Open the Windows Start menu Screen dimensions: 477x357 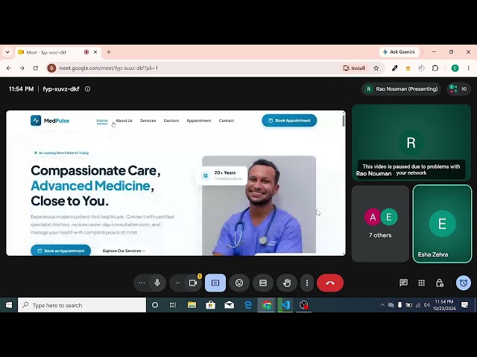point(8,305)
